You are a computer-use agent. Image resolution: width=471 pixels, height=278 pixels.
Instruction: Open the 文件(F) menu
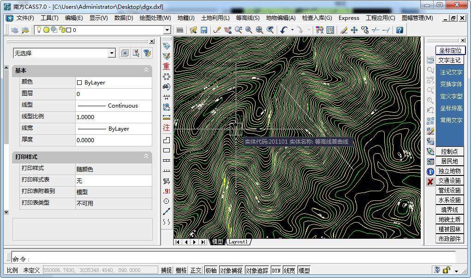25,18
